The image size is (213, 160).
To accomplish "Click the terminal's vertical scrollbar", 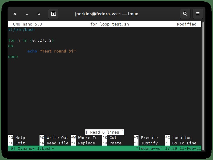I will pos(203,86).
